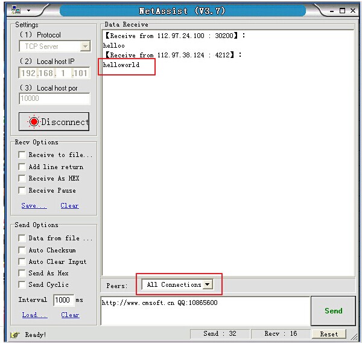
Task: Click the green Send button
Action: 333,311
